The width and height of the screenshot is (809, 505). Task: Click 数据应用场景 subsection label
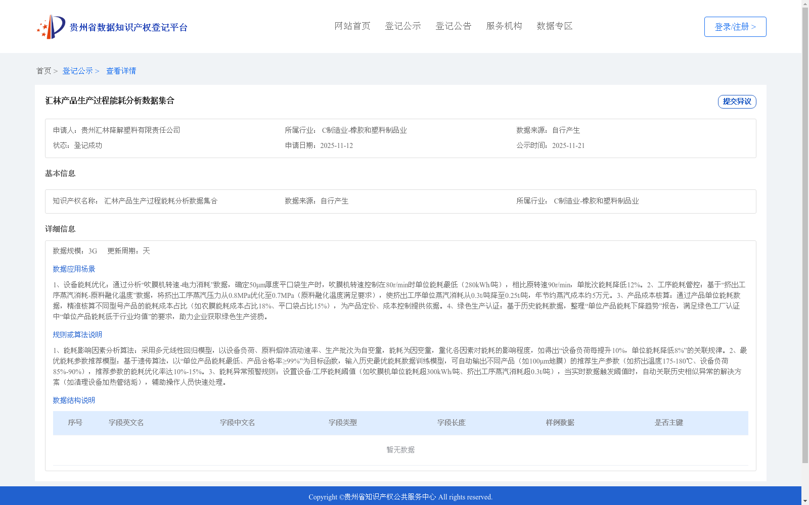click(x=74, y=269)
